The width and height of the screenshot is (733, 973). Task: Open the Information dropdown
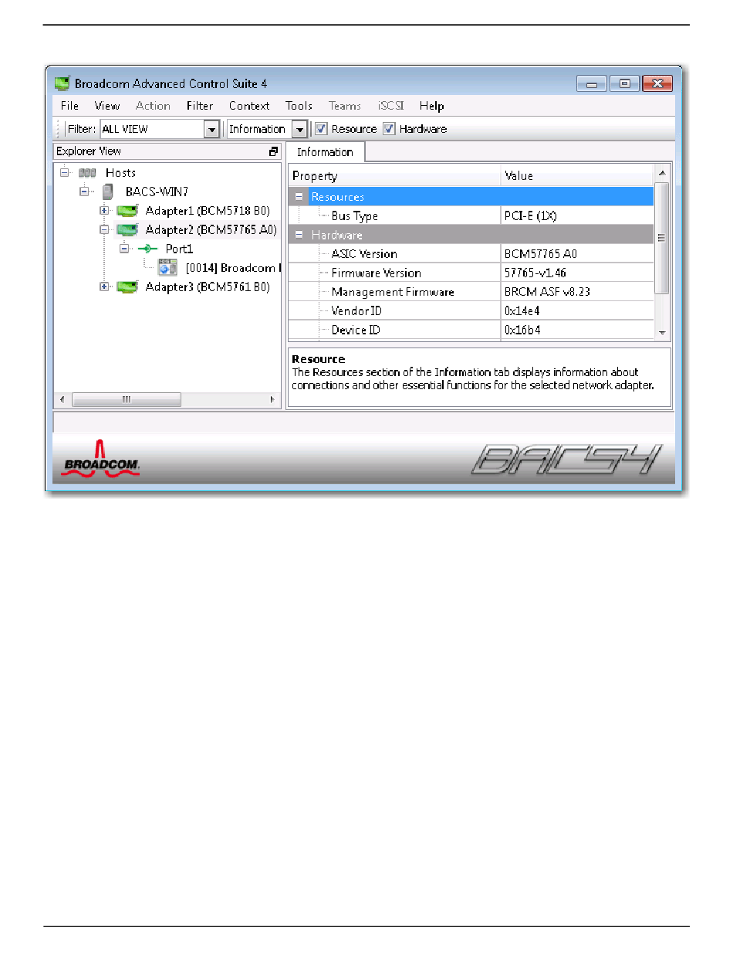(x=299, y=130)
